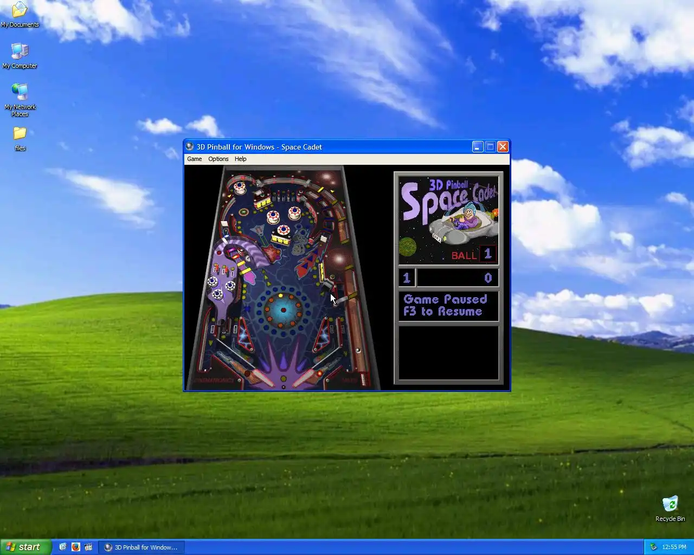The width and height of the screenshot is (694, 555).
Task: Select the files folder on desktop
Action: (x=20, y=139)
